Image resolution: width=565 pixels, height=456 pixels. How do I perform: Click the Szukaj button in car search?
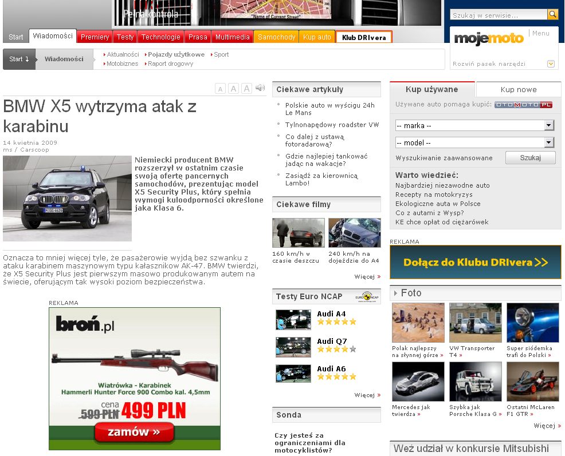click(x=531, y=158)
